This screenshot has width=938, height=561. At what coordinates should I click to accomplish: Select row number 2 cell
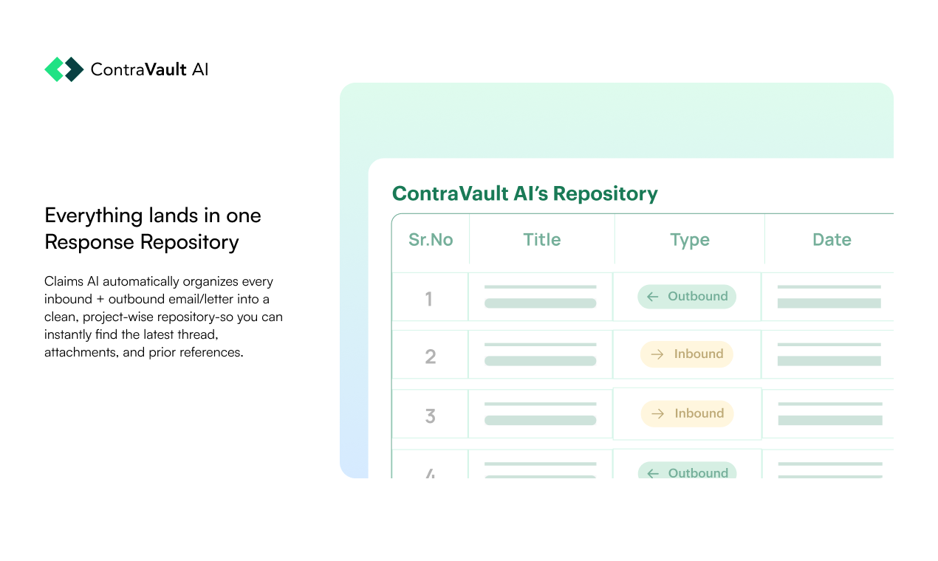(431, 357)
